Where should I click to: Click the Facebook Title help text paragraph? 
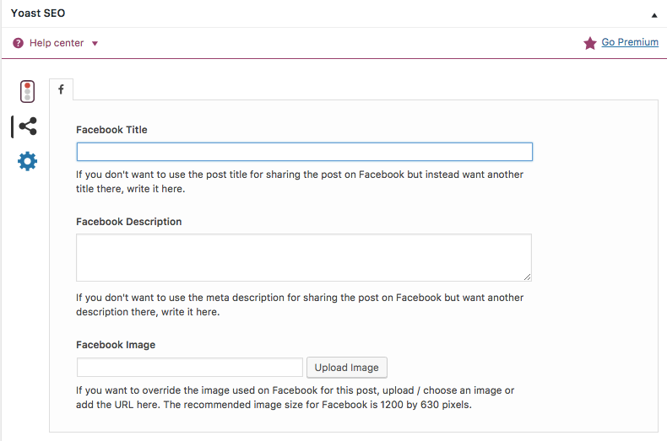(300, 181)
